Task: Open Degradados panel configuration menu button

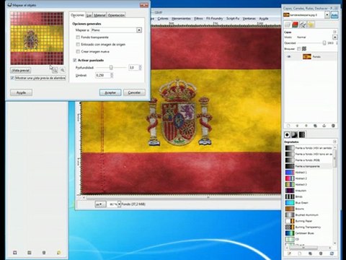Action: point(334,142)
